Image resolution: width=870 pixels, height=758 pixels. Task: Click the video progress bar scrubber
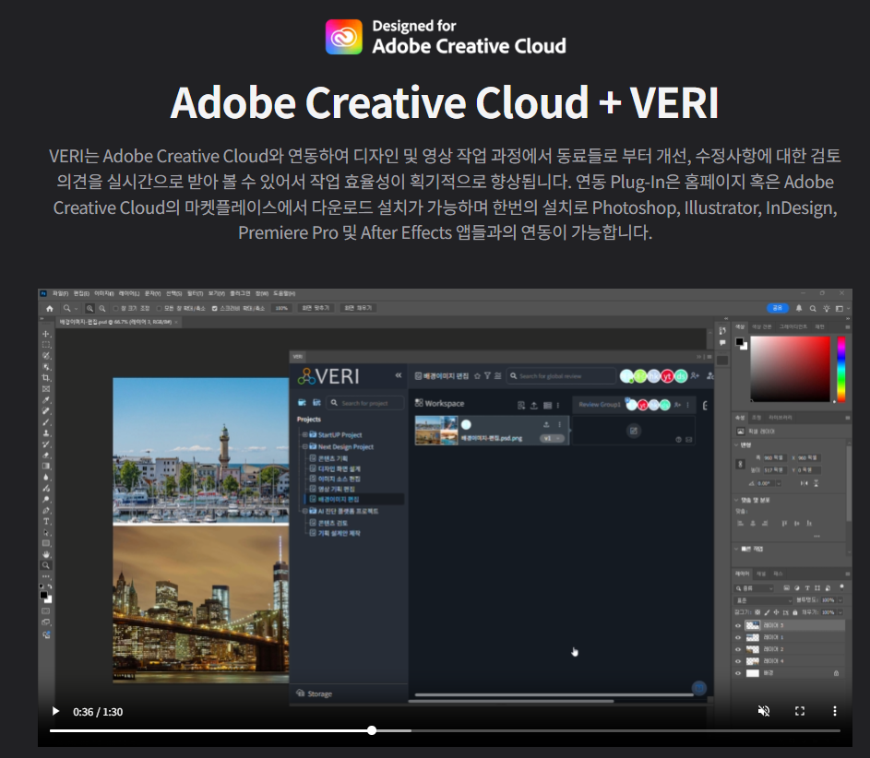[372, 730]
